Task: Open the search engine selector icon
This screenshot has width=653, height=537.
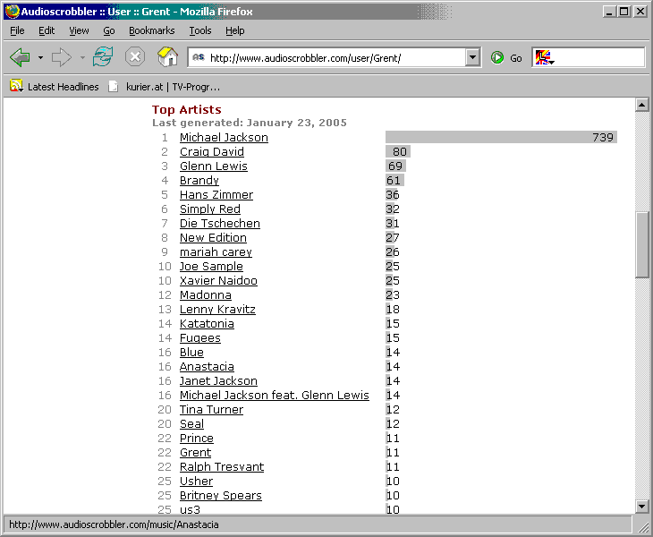Action: pyautogui.click(x=544, y=58)
